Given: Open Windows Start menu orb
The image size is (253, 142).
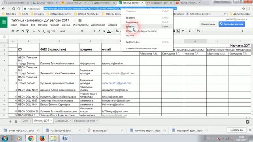Looking at the screenshot, I should coord(5,138).
